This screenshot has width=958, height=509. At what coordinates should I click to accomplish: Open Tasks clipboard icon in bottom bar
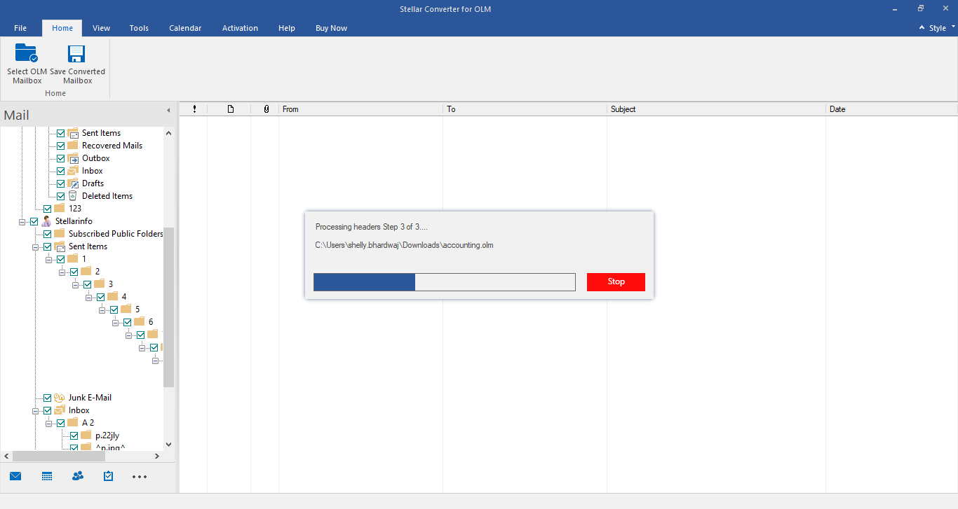[x=108, y=476]
